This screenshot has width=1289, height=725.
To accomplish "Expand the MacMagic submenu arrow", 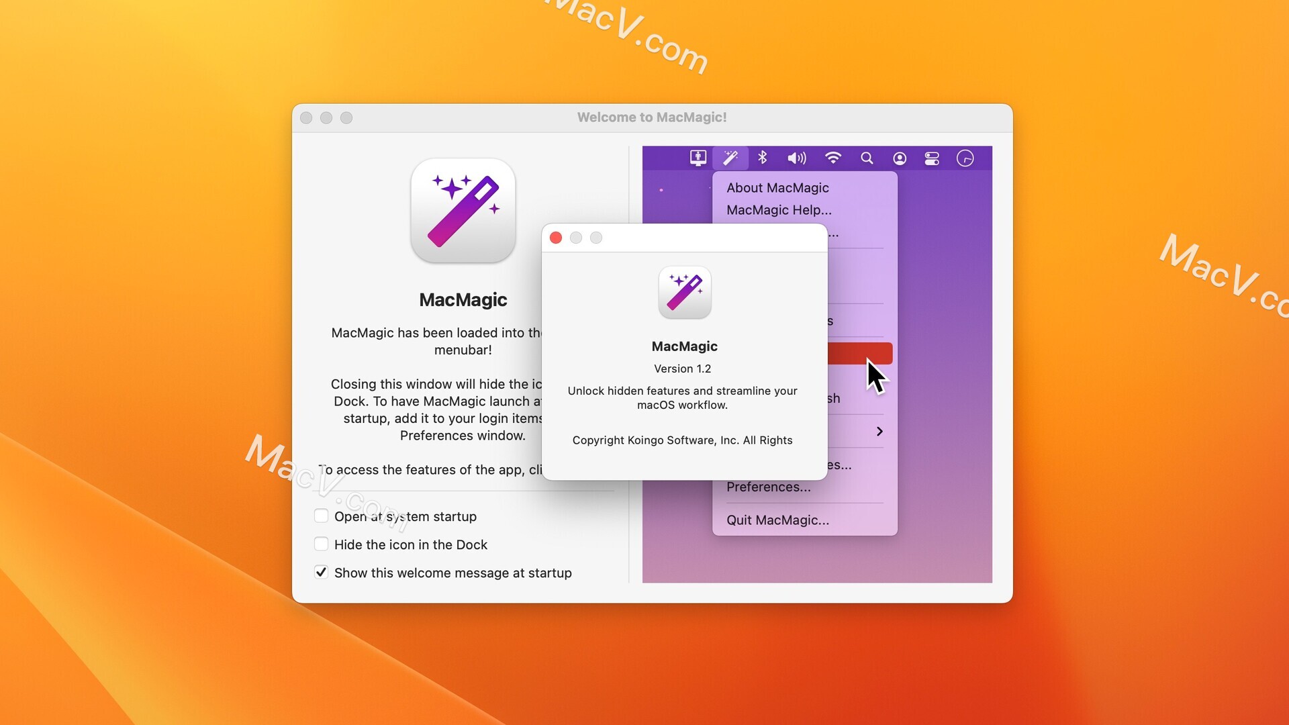I will pyautogui.click(x=879, y=431).
